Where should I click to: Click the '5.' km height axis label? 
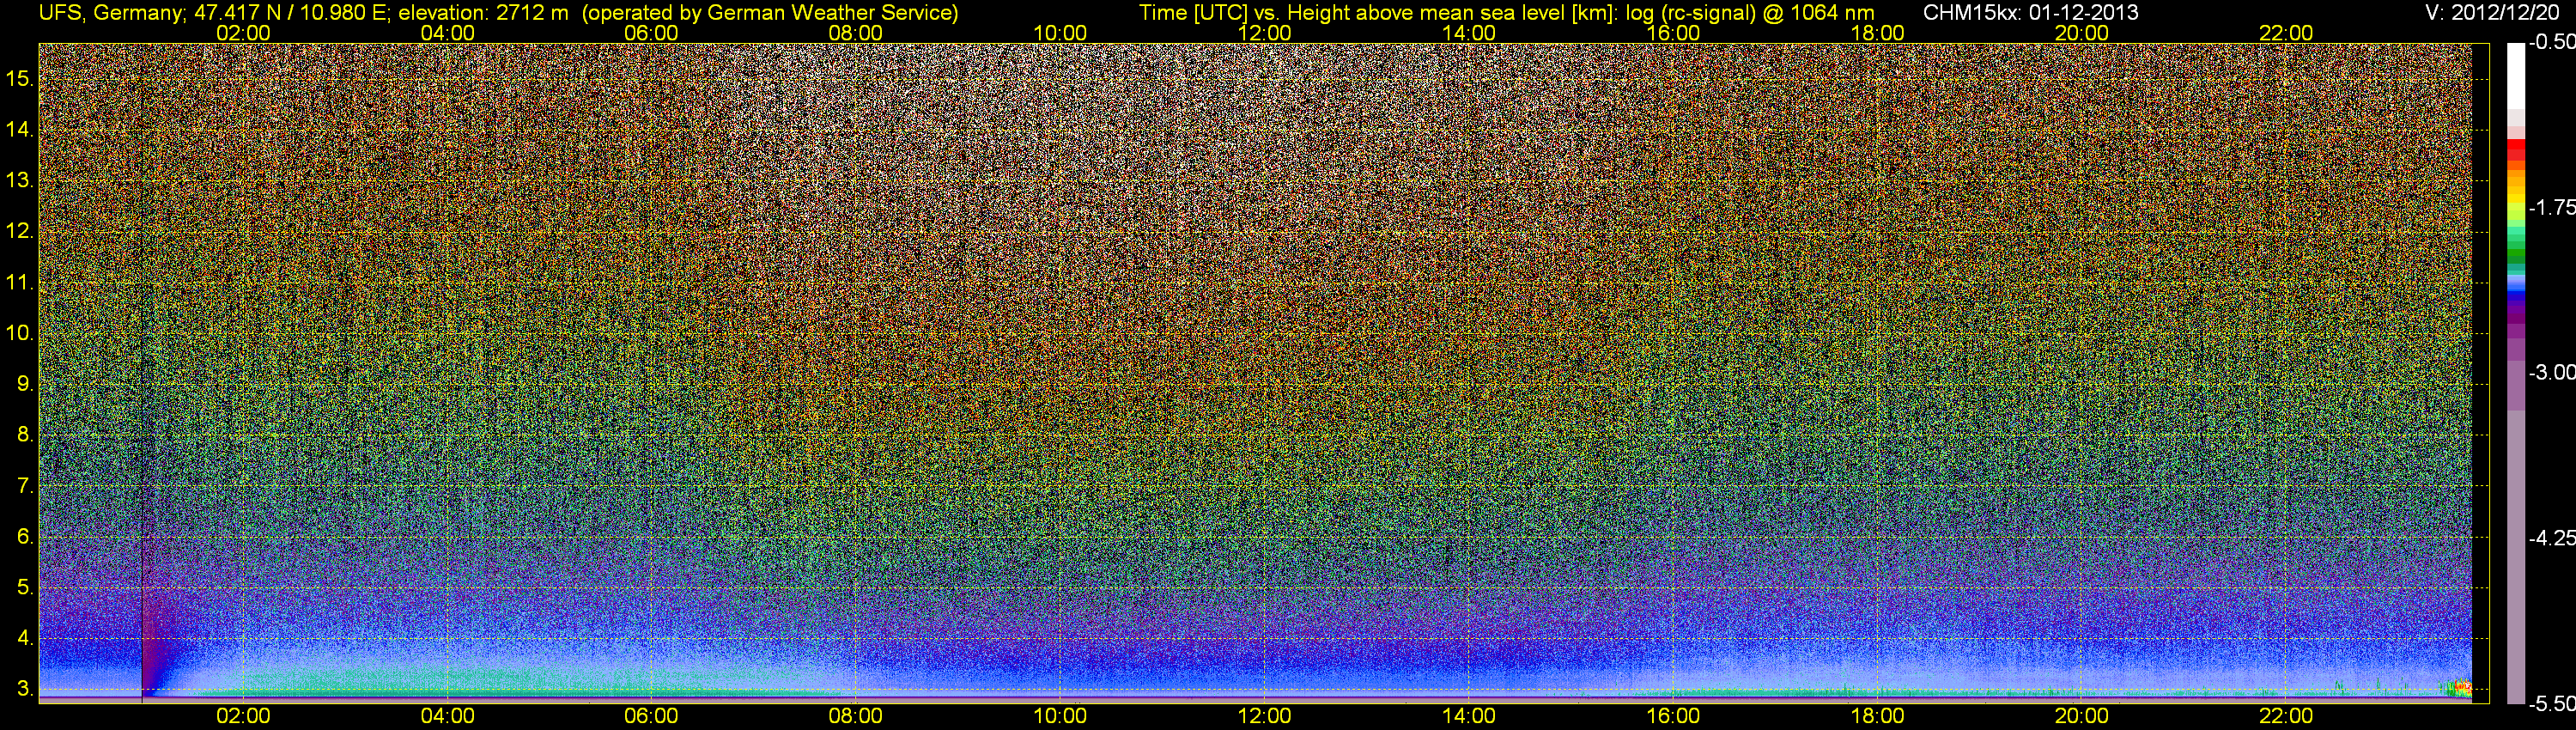25,587
